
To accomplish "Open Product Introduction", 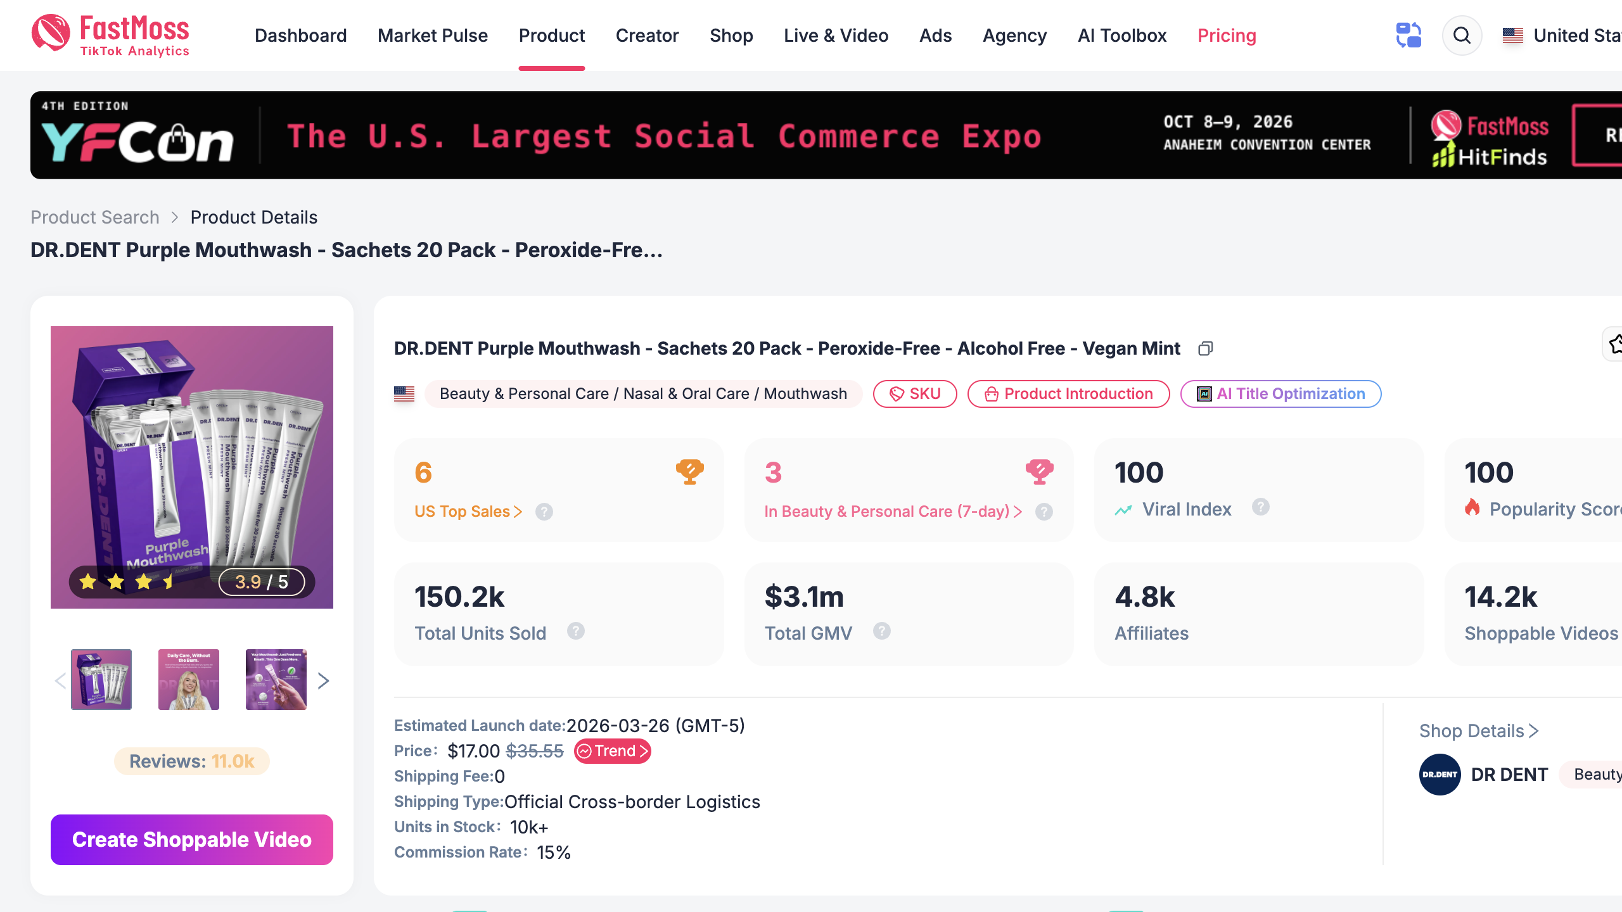I will (x=1068, y=394).
